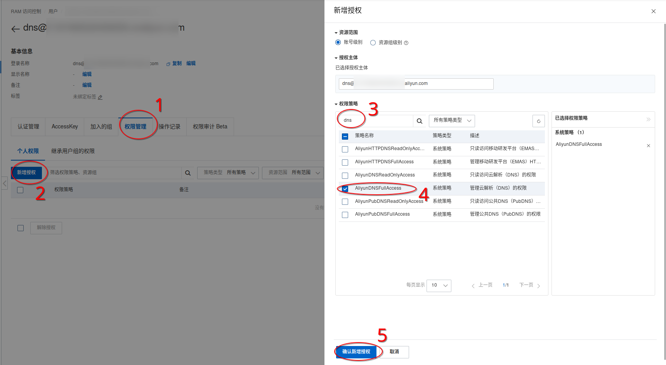Close the add authorization panel
666x365 pixels.
click(653, 11)
